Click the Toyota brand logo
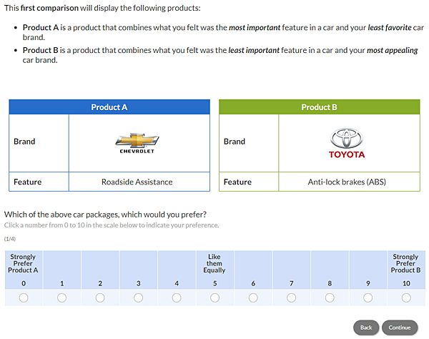This screenshot has width=429, height=339. click(x=347, y=143)
